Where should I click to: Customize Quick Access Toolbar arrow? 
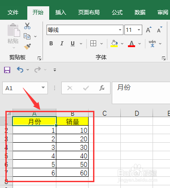pyautogui.click(x=55, y=70)
